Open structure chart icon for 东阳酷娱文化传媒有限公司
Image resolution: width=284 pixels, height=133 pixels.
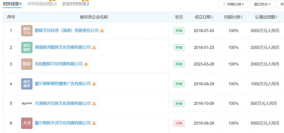86,64
